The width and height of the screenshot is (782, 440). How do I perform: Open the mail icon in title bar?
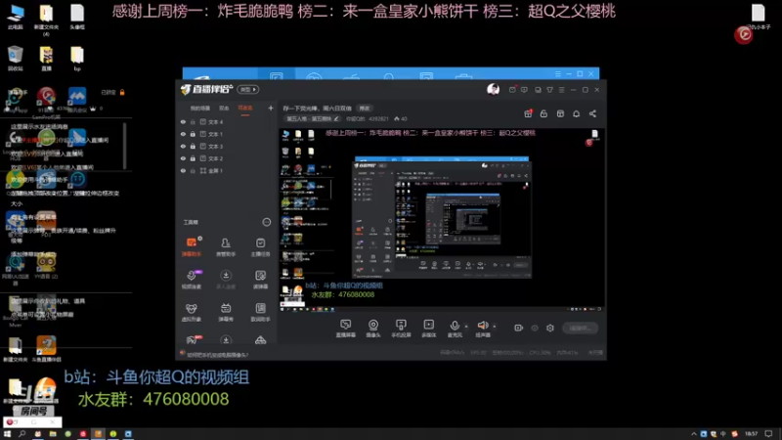click(512, 90)
